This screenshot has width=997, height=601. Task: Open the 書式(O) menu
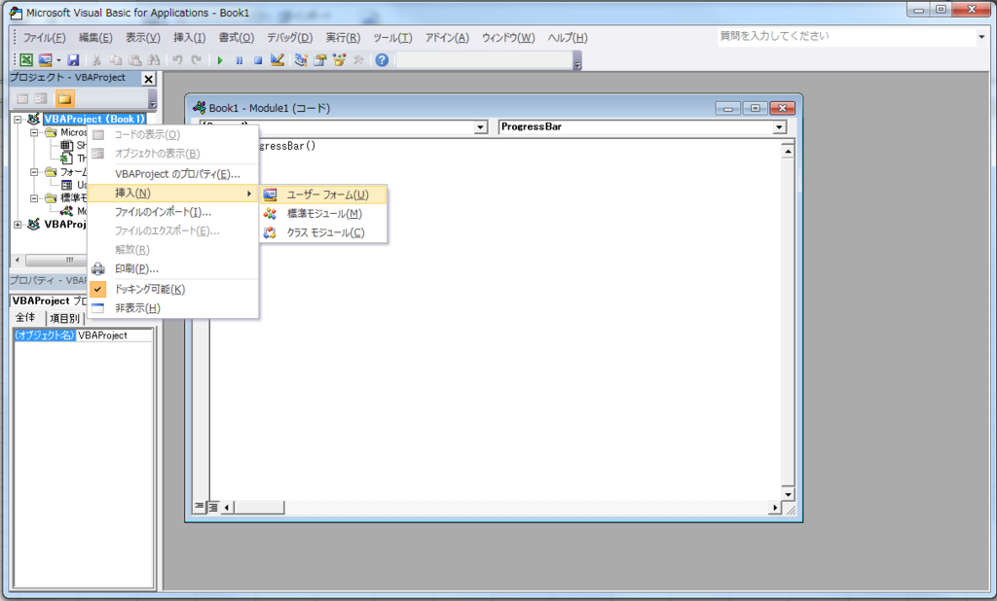point(236,38)
